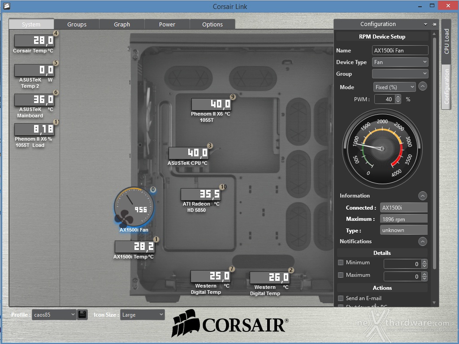Select the AX1500i Fan gauge icon
The image size is (459, 344).
click(134, 207)
